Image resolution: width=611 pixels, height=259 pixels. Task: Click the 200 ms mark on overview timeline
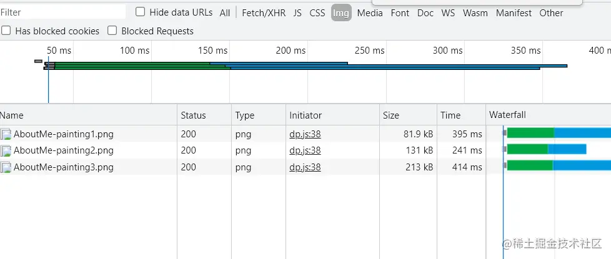(291, 51)
